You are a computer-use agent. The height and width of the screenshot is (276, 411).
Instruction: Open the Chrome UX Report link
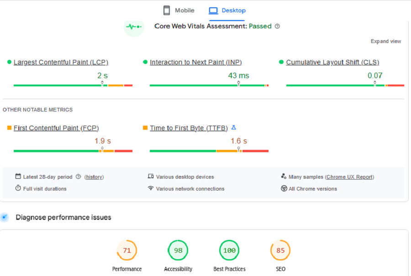point(349,177)
